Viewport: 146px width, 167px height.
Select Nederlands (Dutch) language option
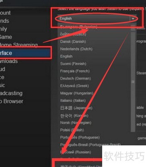pos(76,49)
